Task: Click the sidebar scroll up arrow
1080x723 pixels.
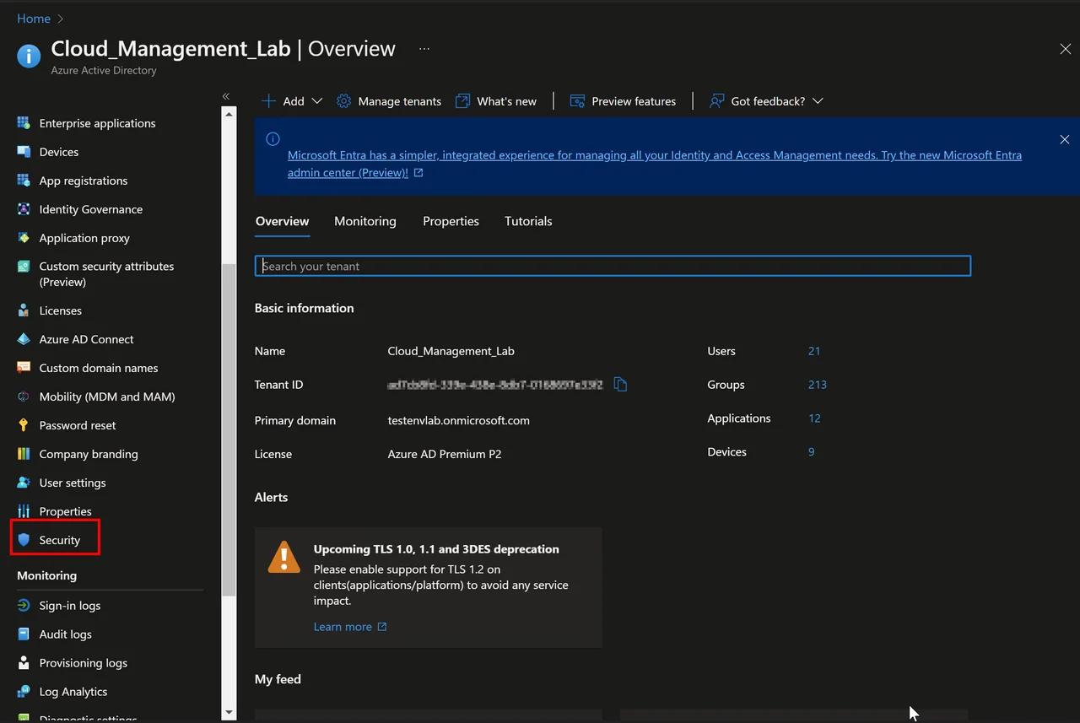Action: pyautogui.click(x=229, y=114)
